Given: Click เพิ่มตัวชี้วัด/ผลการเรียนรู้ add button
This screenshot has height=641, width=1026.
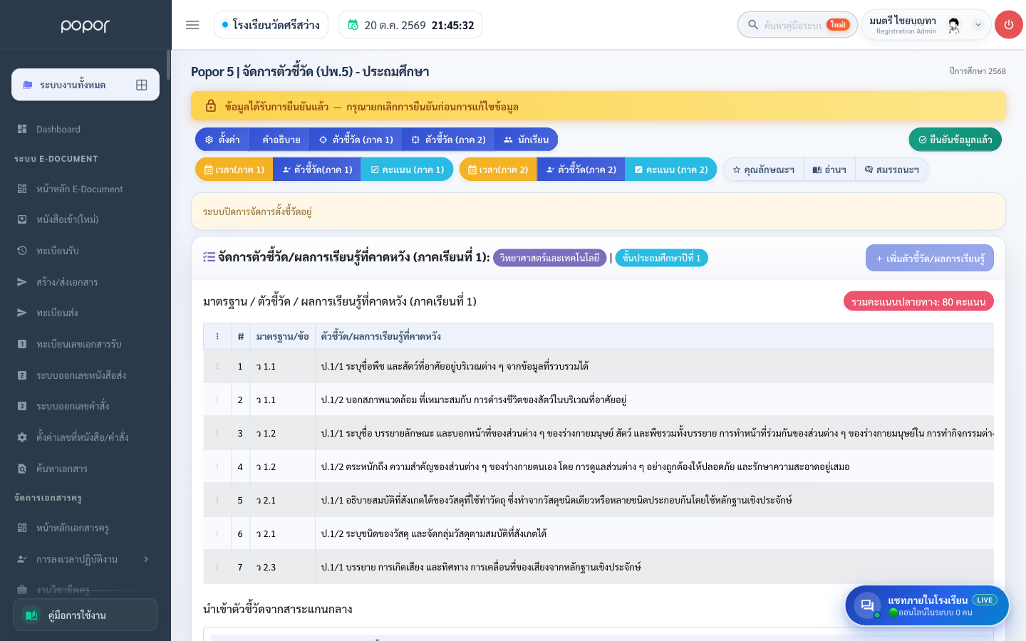Looking at the screenshot, I should (930, 258).
